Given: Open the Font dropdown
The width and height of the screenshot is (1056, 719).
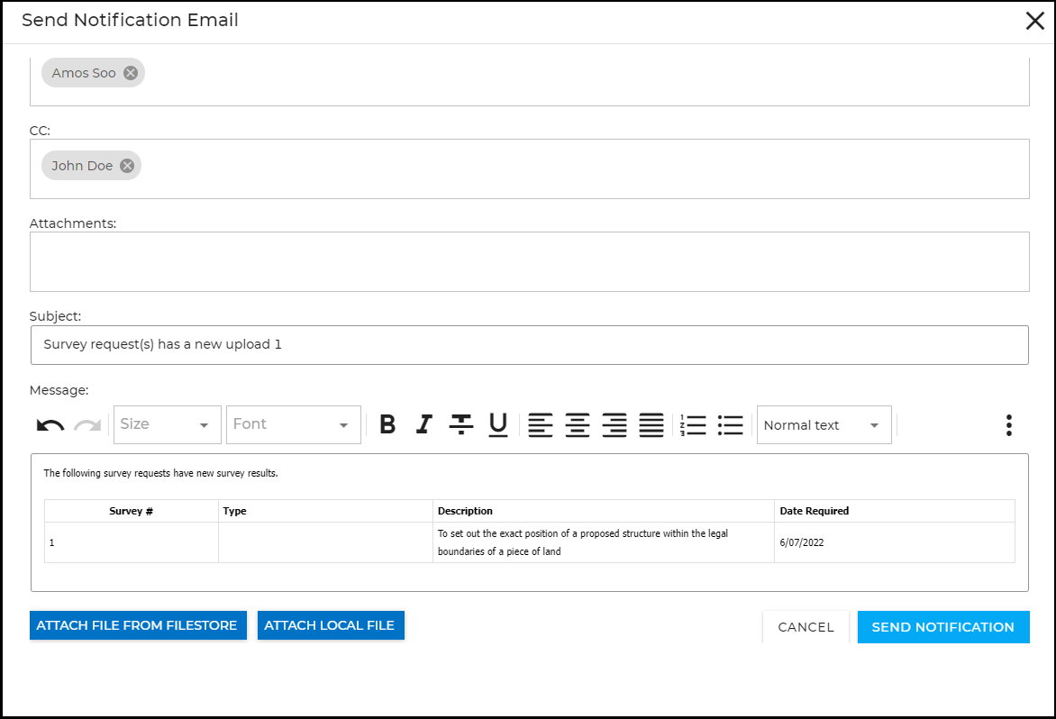Looking at the screenshot, I should [293, 424].
